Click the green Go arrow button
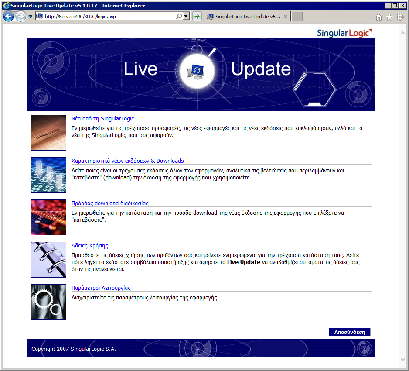 [x=197, y=17]
